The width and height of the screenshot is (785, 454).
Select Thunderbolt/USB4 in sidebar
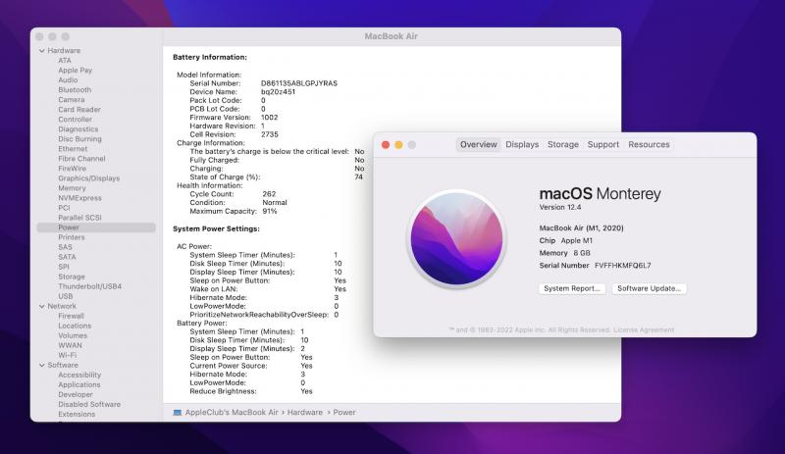(89, 286)
